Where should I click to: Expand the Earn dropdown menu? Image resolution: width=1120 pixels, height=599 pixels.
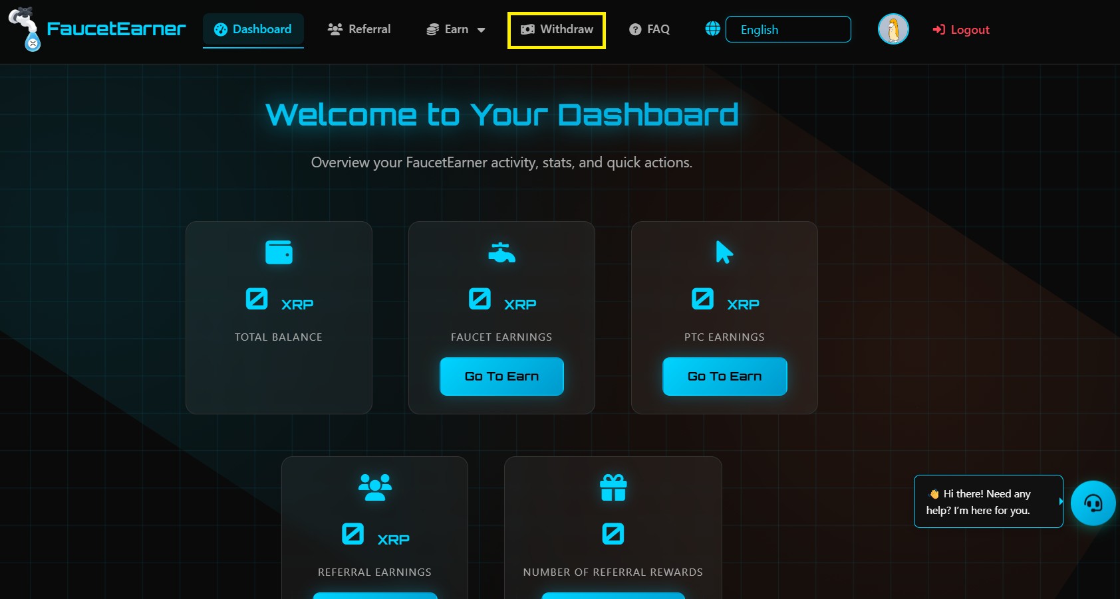click(456, 29)
